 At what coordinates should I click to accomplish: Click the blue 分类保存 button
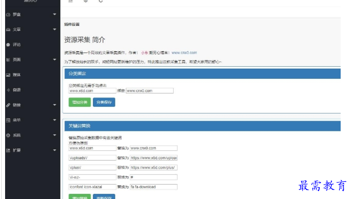(x=104, y=102)
